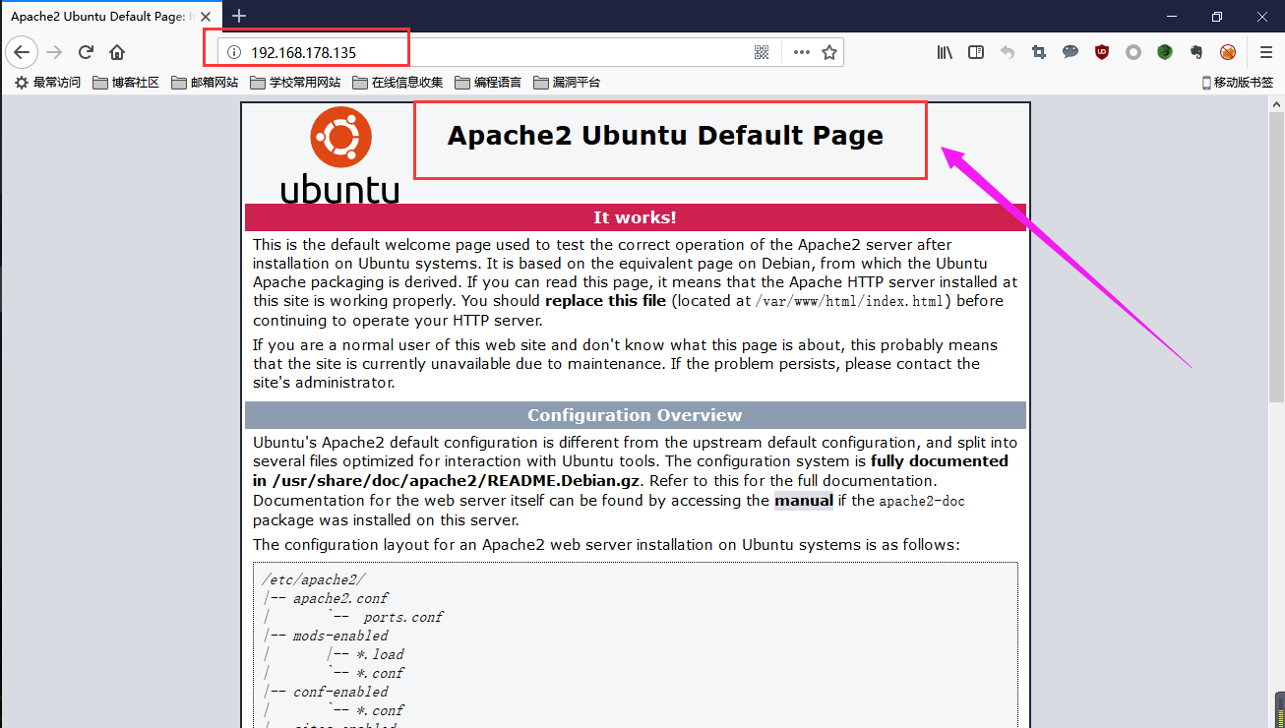Click the bold phrase fully documented
This screenshot has width=1285, height=728.
(x=940, y=460)
